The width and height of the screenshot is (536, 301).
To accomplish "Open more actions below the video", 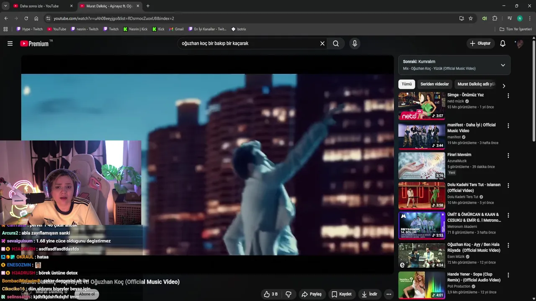I will 389,294.
